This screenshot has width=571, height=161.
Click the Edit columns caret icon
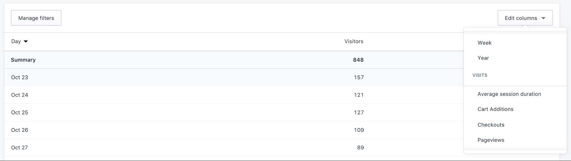(x=543, y=18)
